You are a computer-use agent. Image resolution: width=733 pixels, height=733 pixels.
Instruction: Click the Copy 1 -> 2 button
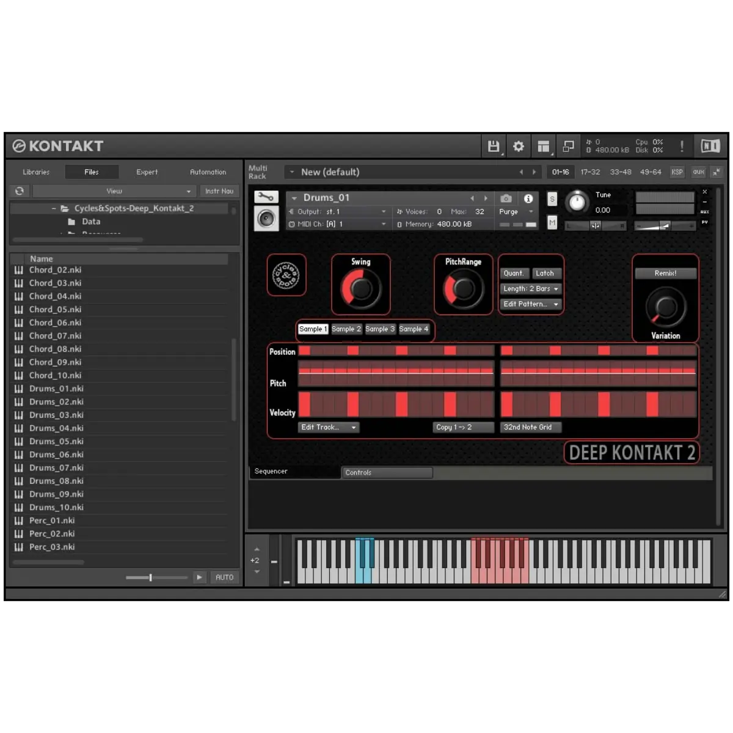(x=463, y=428)
